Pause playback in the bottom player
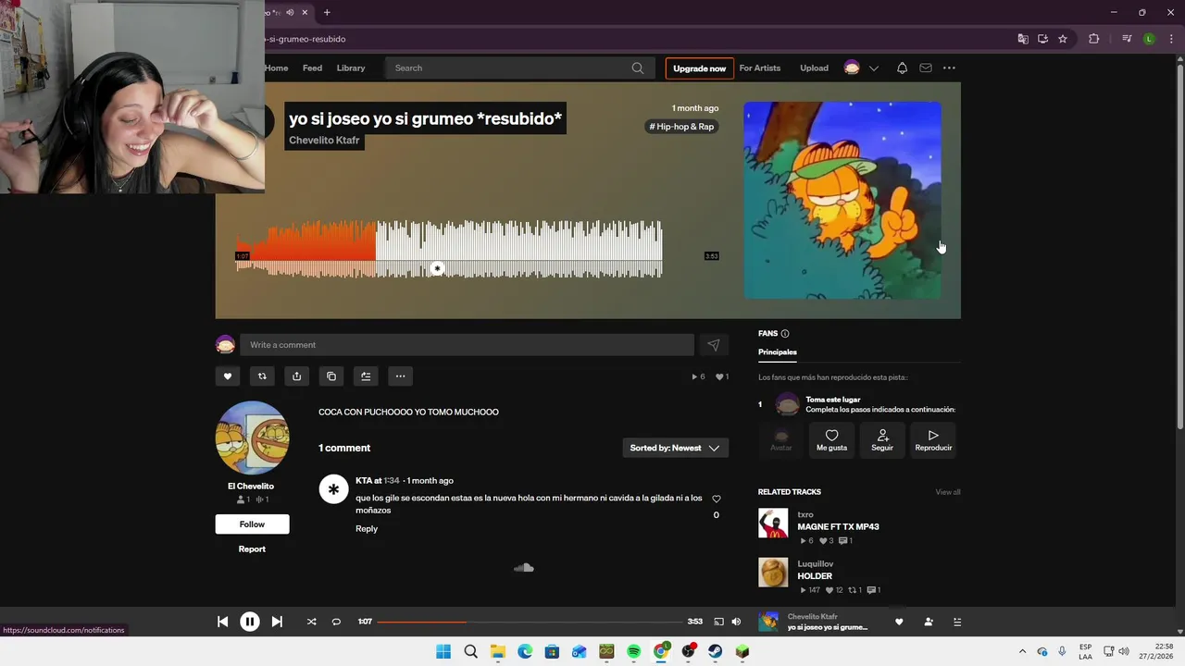Viewport: 1185px width, 666px height. coord(250,622)
